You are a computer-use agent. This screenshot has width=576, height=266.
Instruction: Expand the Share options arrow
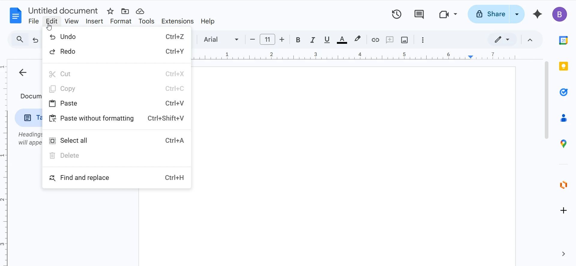[517, 14]
